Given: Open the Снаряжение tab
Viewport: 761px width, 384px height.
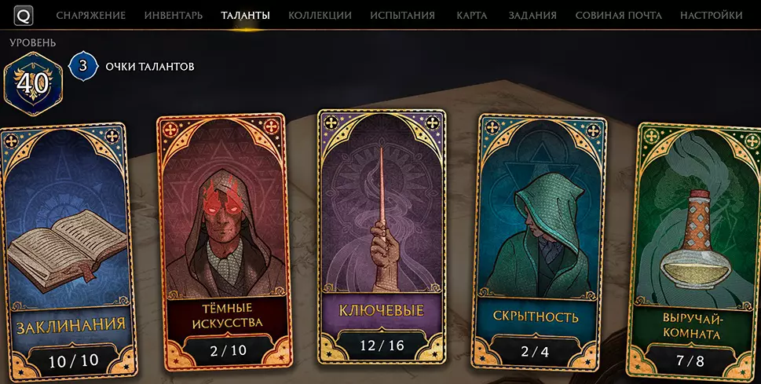Looking at the screenshot, I should coord(91,16).
